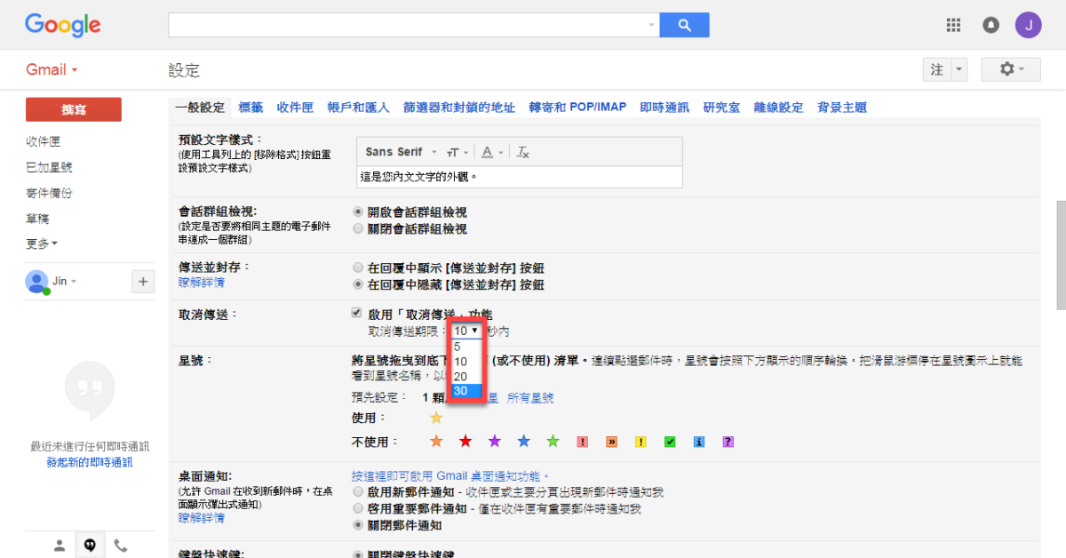Select the orange star icon
Screen dimensions: 1066x558
(x=436, y=441)
